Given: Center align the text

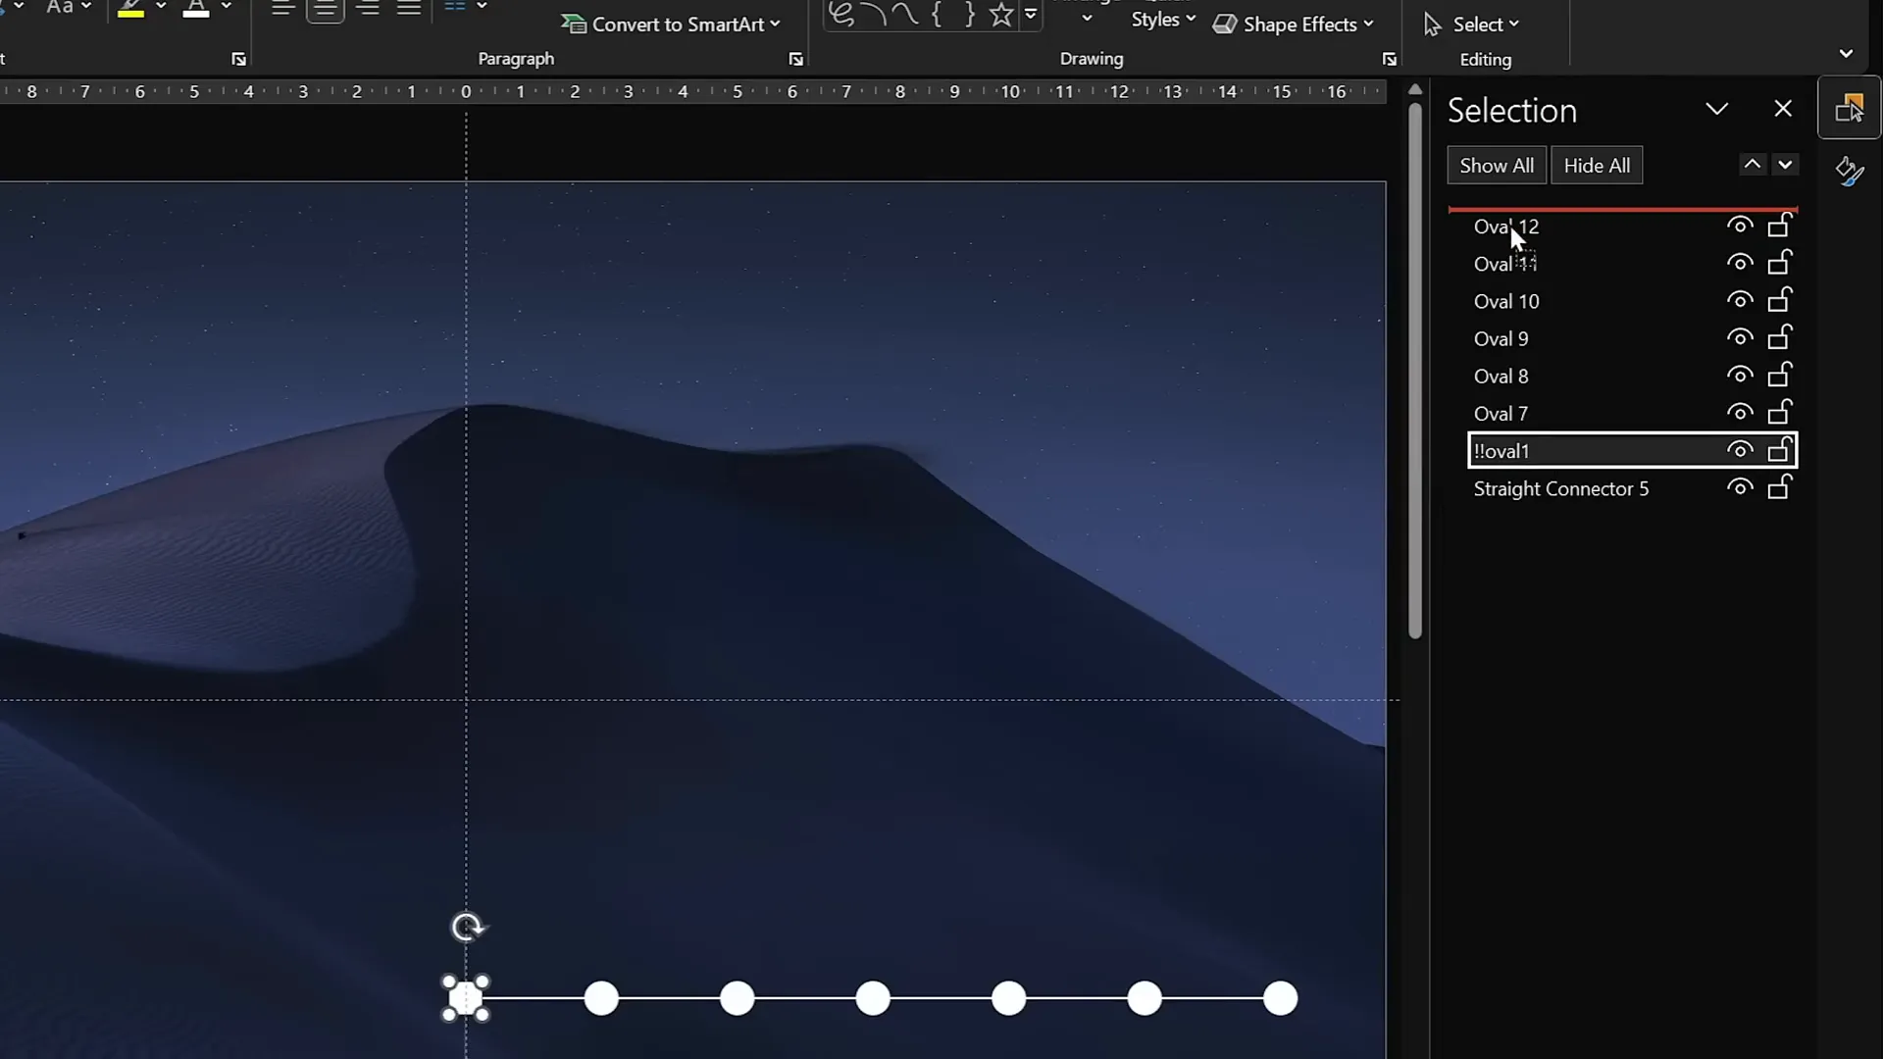Looking at the screenshot, I should (325, 8).
